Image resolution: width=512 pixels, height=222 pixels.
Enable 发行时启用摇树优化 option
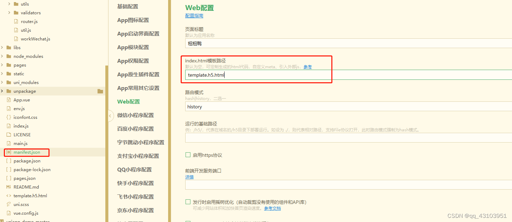click(188, 201)
